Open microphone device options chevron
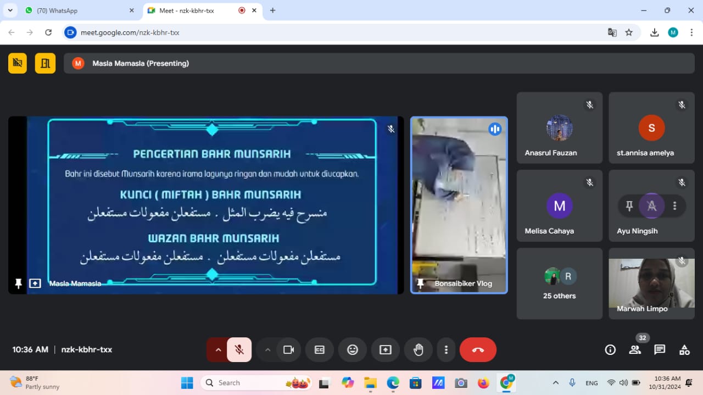The width and height of the screenshot is (703, 395). (x=218, y=349)
